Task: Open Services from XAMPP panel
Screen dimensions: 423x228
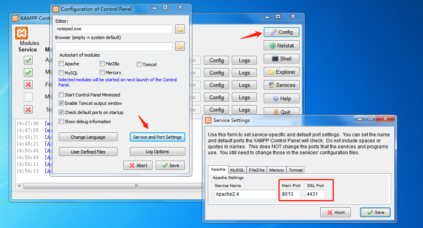Action: [x=282, y=85]
